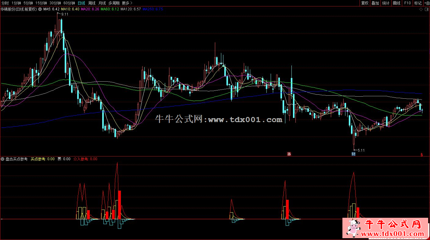Open F10 company info

tap(407, 3)
